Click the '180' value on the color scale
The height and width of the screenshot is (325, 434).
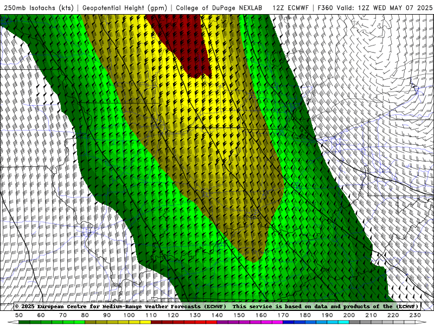(305, 315)
